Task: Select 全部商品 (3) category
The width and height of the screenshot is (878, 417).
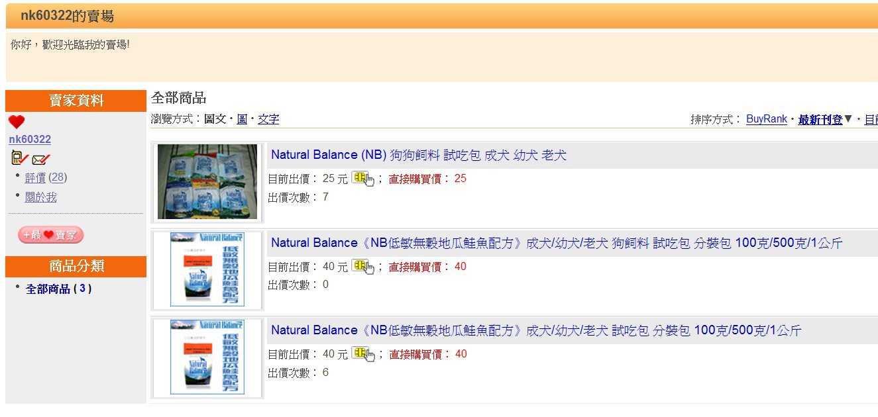Action: click(58, 289)
